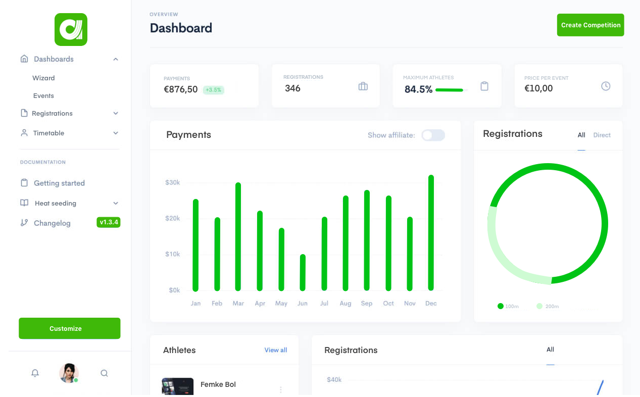Expand the Registrations sidebar menu
The image size is (640, 397).
tap(116, 113)
